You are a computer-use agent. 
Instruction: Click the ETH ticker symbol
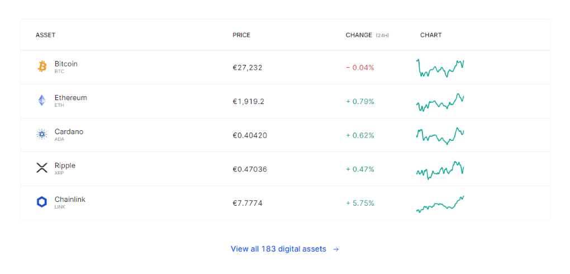pos(59,105)
